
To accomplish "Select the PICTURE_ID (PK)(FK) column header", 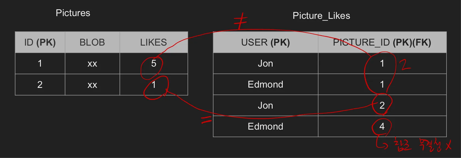I will pyautogui.click(x=382, y=42).
